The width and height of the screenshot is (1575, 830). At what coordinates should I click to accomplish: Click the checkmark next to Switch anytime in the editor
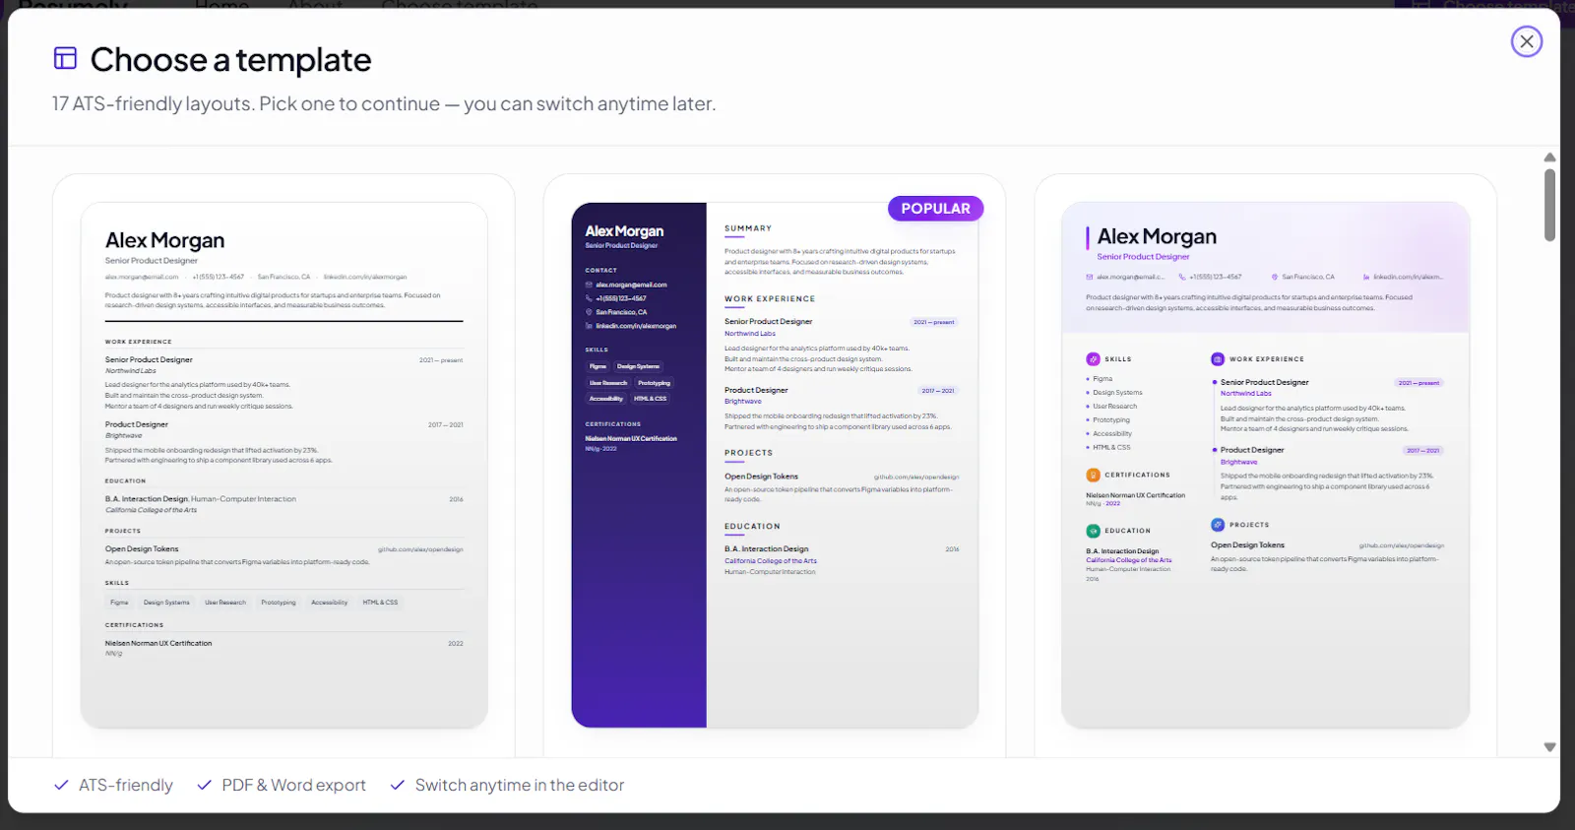(x=398, y=785)
